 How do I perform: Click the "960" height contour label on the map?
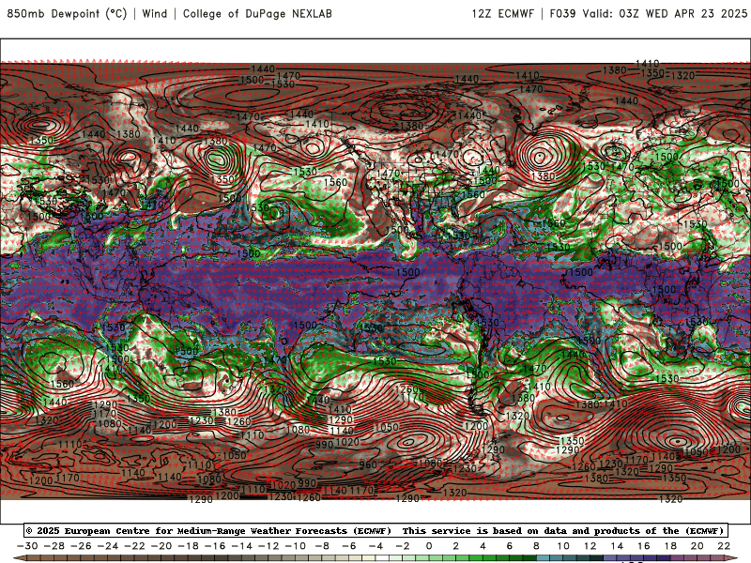pyautogui.click(x=368, y=464)
